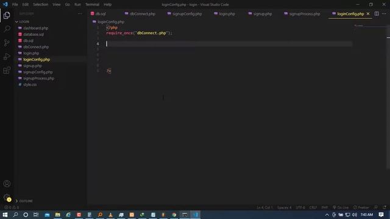Open the Windows Action Center notifications

tap(381, 215)
